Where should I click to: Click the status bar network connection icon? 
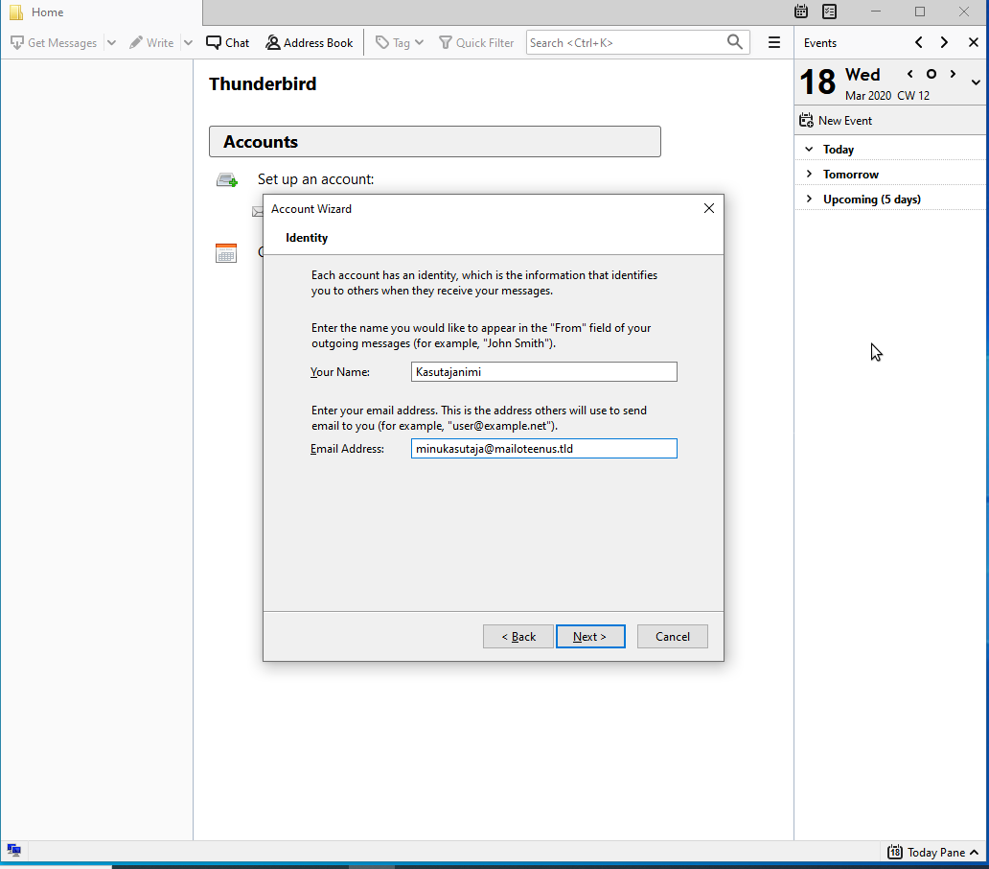point(14,851)
